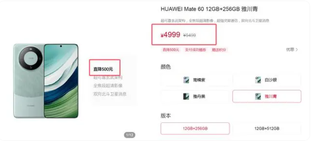Click the 双向北斗卫星消息 feature line in image
Image resolution: width=315 pixels, height=146 pixels.
110,94
